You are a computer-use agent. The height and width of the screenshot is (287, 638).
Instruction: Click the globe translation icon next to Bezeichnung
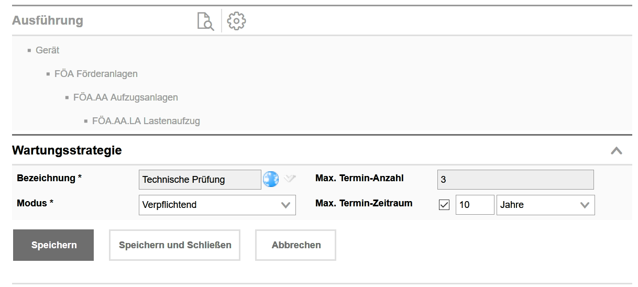pos(271,179)
